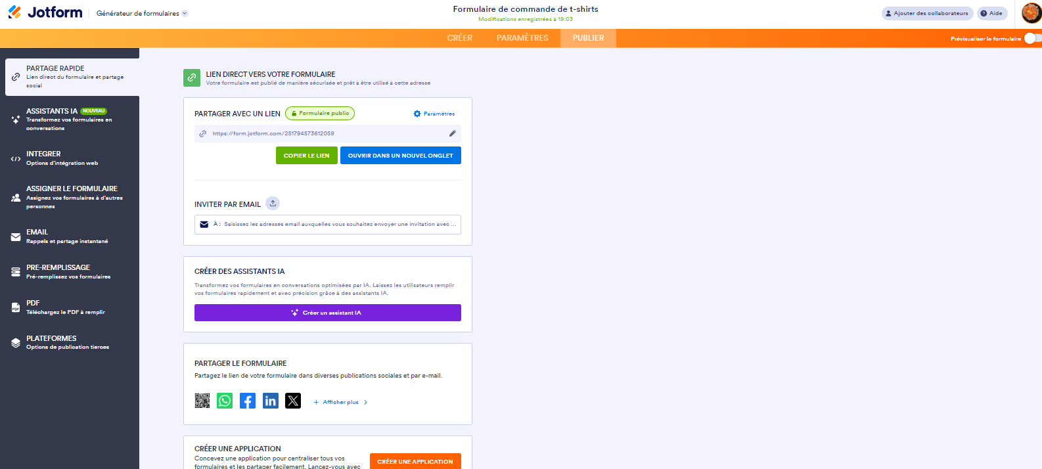Open PRE-REMPLISSAGE sidebar section
The image size is (1042, 469).
coord(70,272)
